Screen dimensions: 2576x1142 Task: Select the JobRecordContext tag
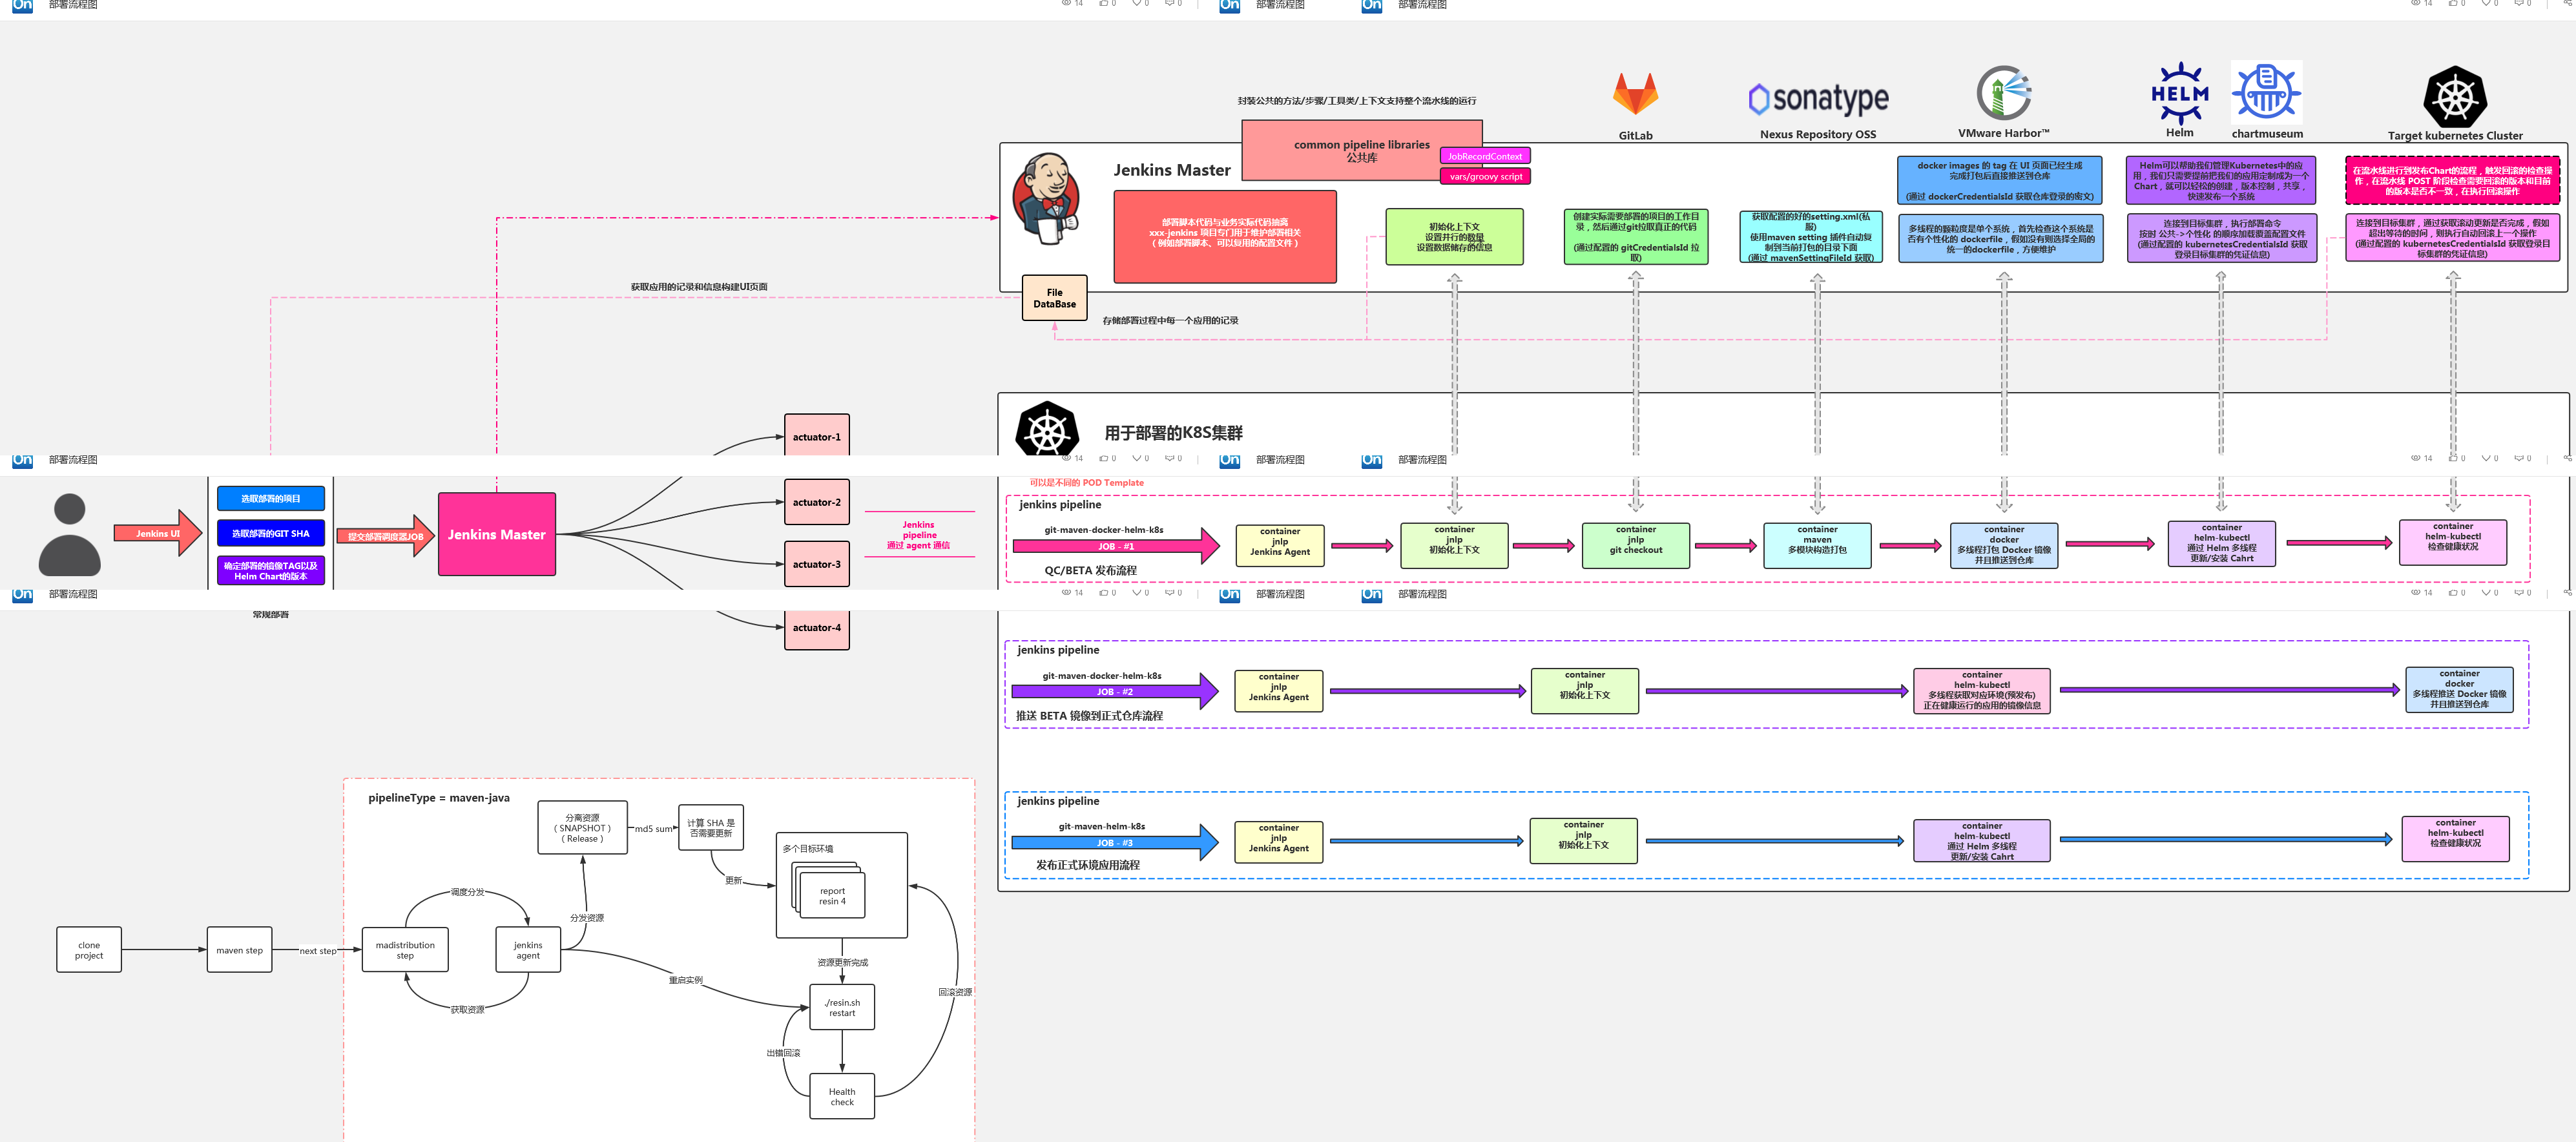point(1484,156)
